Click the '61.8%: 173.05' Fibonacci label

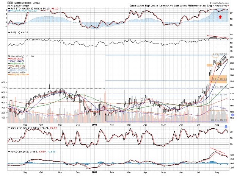point(219,95)
